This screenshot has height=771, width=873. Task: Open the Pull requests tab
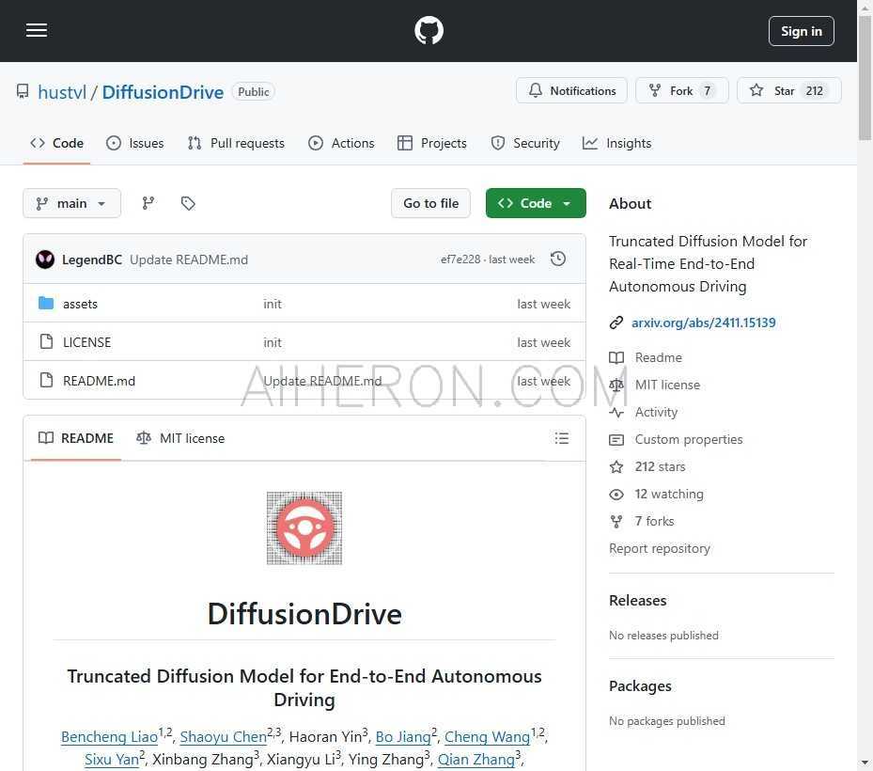pos(236,143)
